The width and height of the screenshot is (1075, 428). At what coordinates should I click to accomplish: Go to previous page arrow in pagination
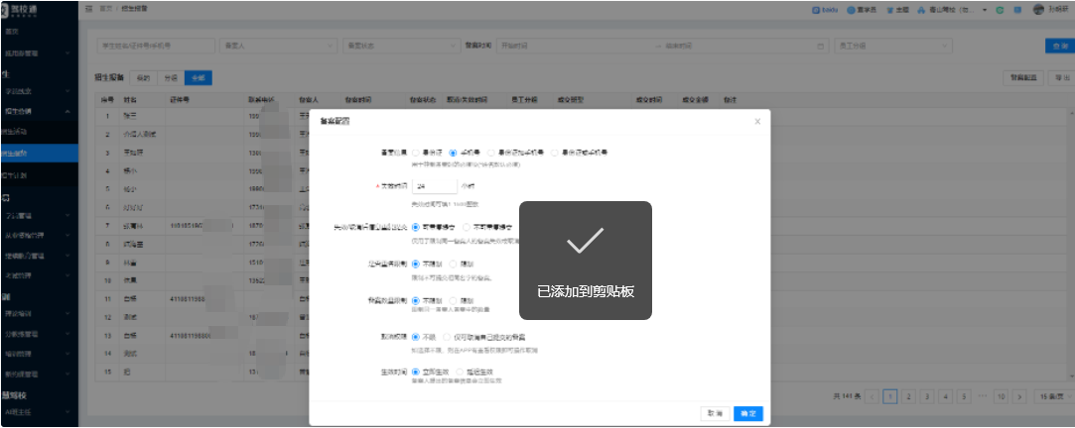click(873, 396)
